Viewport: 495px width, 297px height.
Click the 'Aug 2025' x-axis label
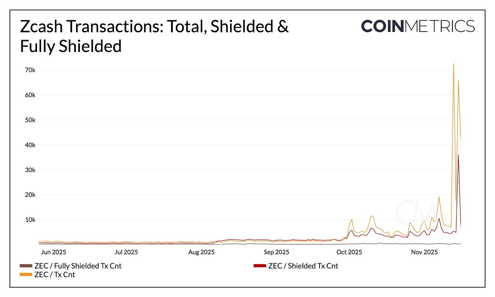tap(201, 252)
